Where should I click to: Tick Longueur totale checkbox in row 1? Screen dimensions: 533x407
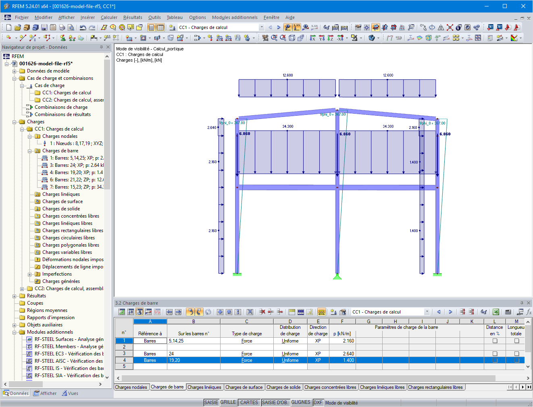coord(516,341)
